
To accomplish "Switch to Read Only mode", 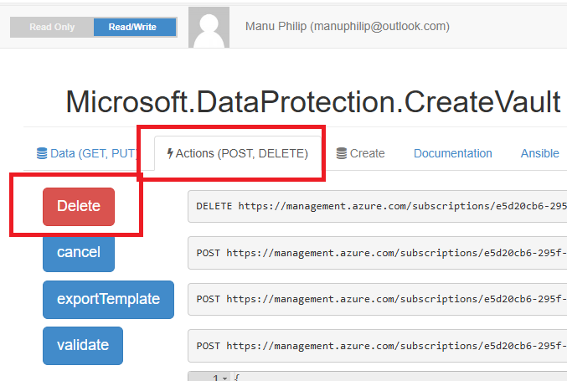I will pyautogui.click(x=52, y=27).
